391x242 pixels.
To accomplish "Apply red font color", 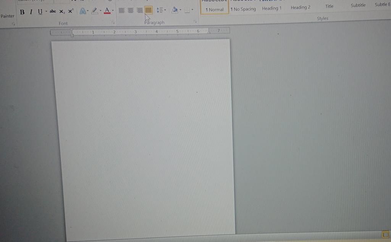I will coord(107,10).
